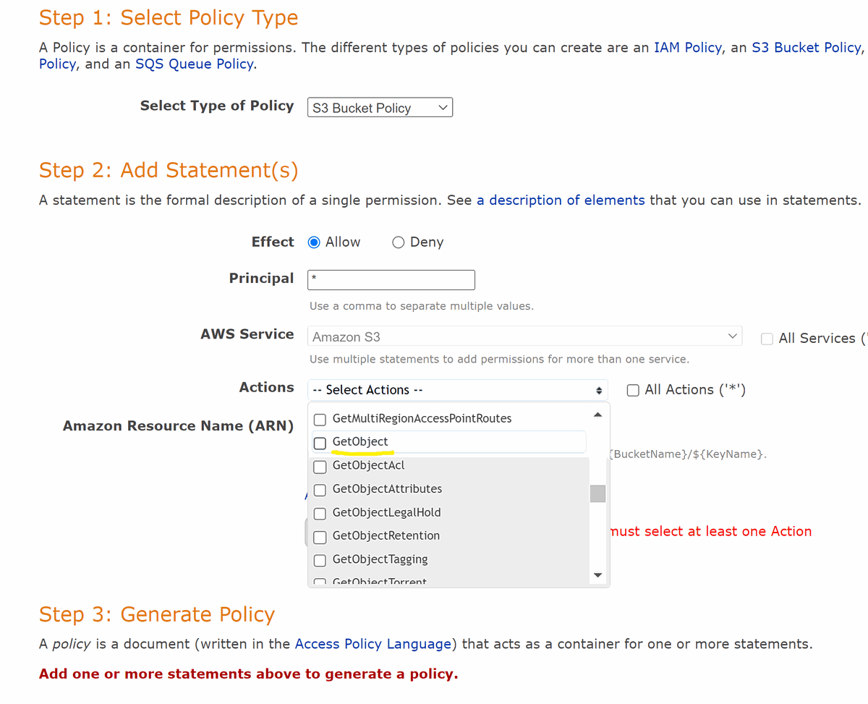Check the All Actions ('*') checkbox
This screenshot has width=868, height=704.
tap(633, 390)
